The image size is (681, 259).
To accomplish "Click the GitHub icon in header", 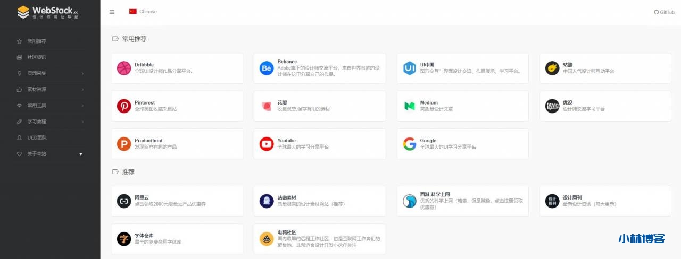I will (x=656, y=12).
